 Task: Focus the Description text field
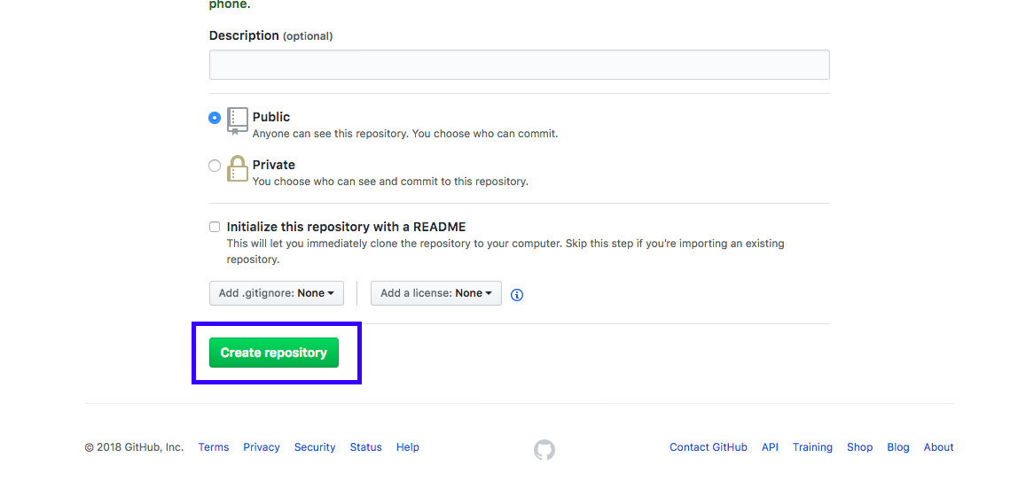[x=519, y=65]
